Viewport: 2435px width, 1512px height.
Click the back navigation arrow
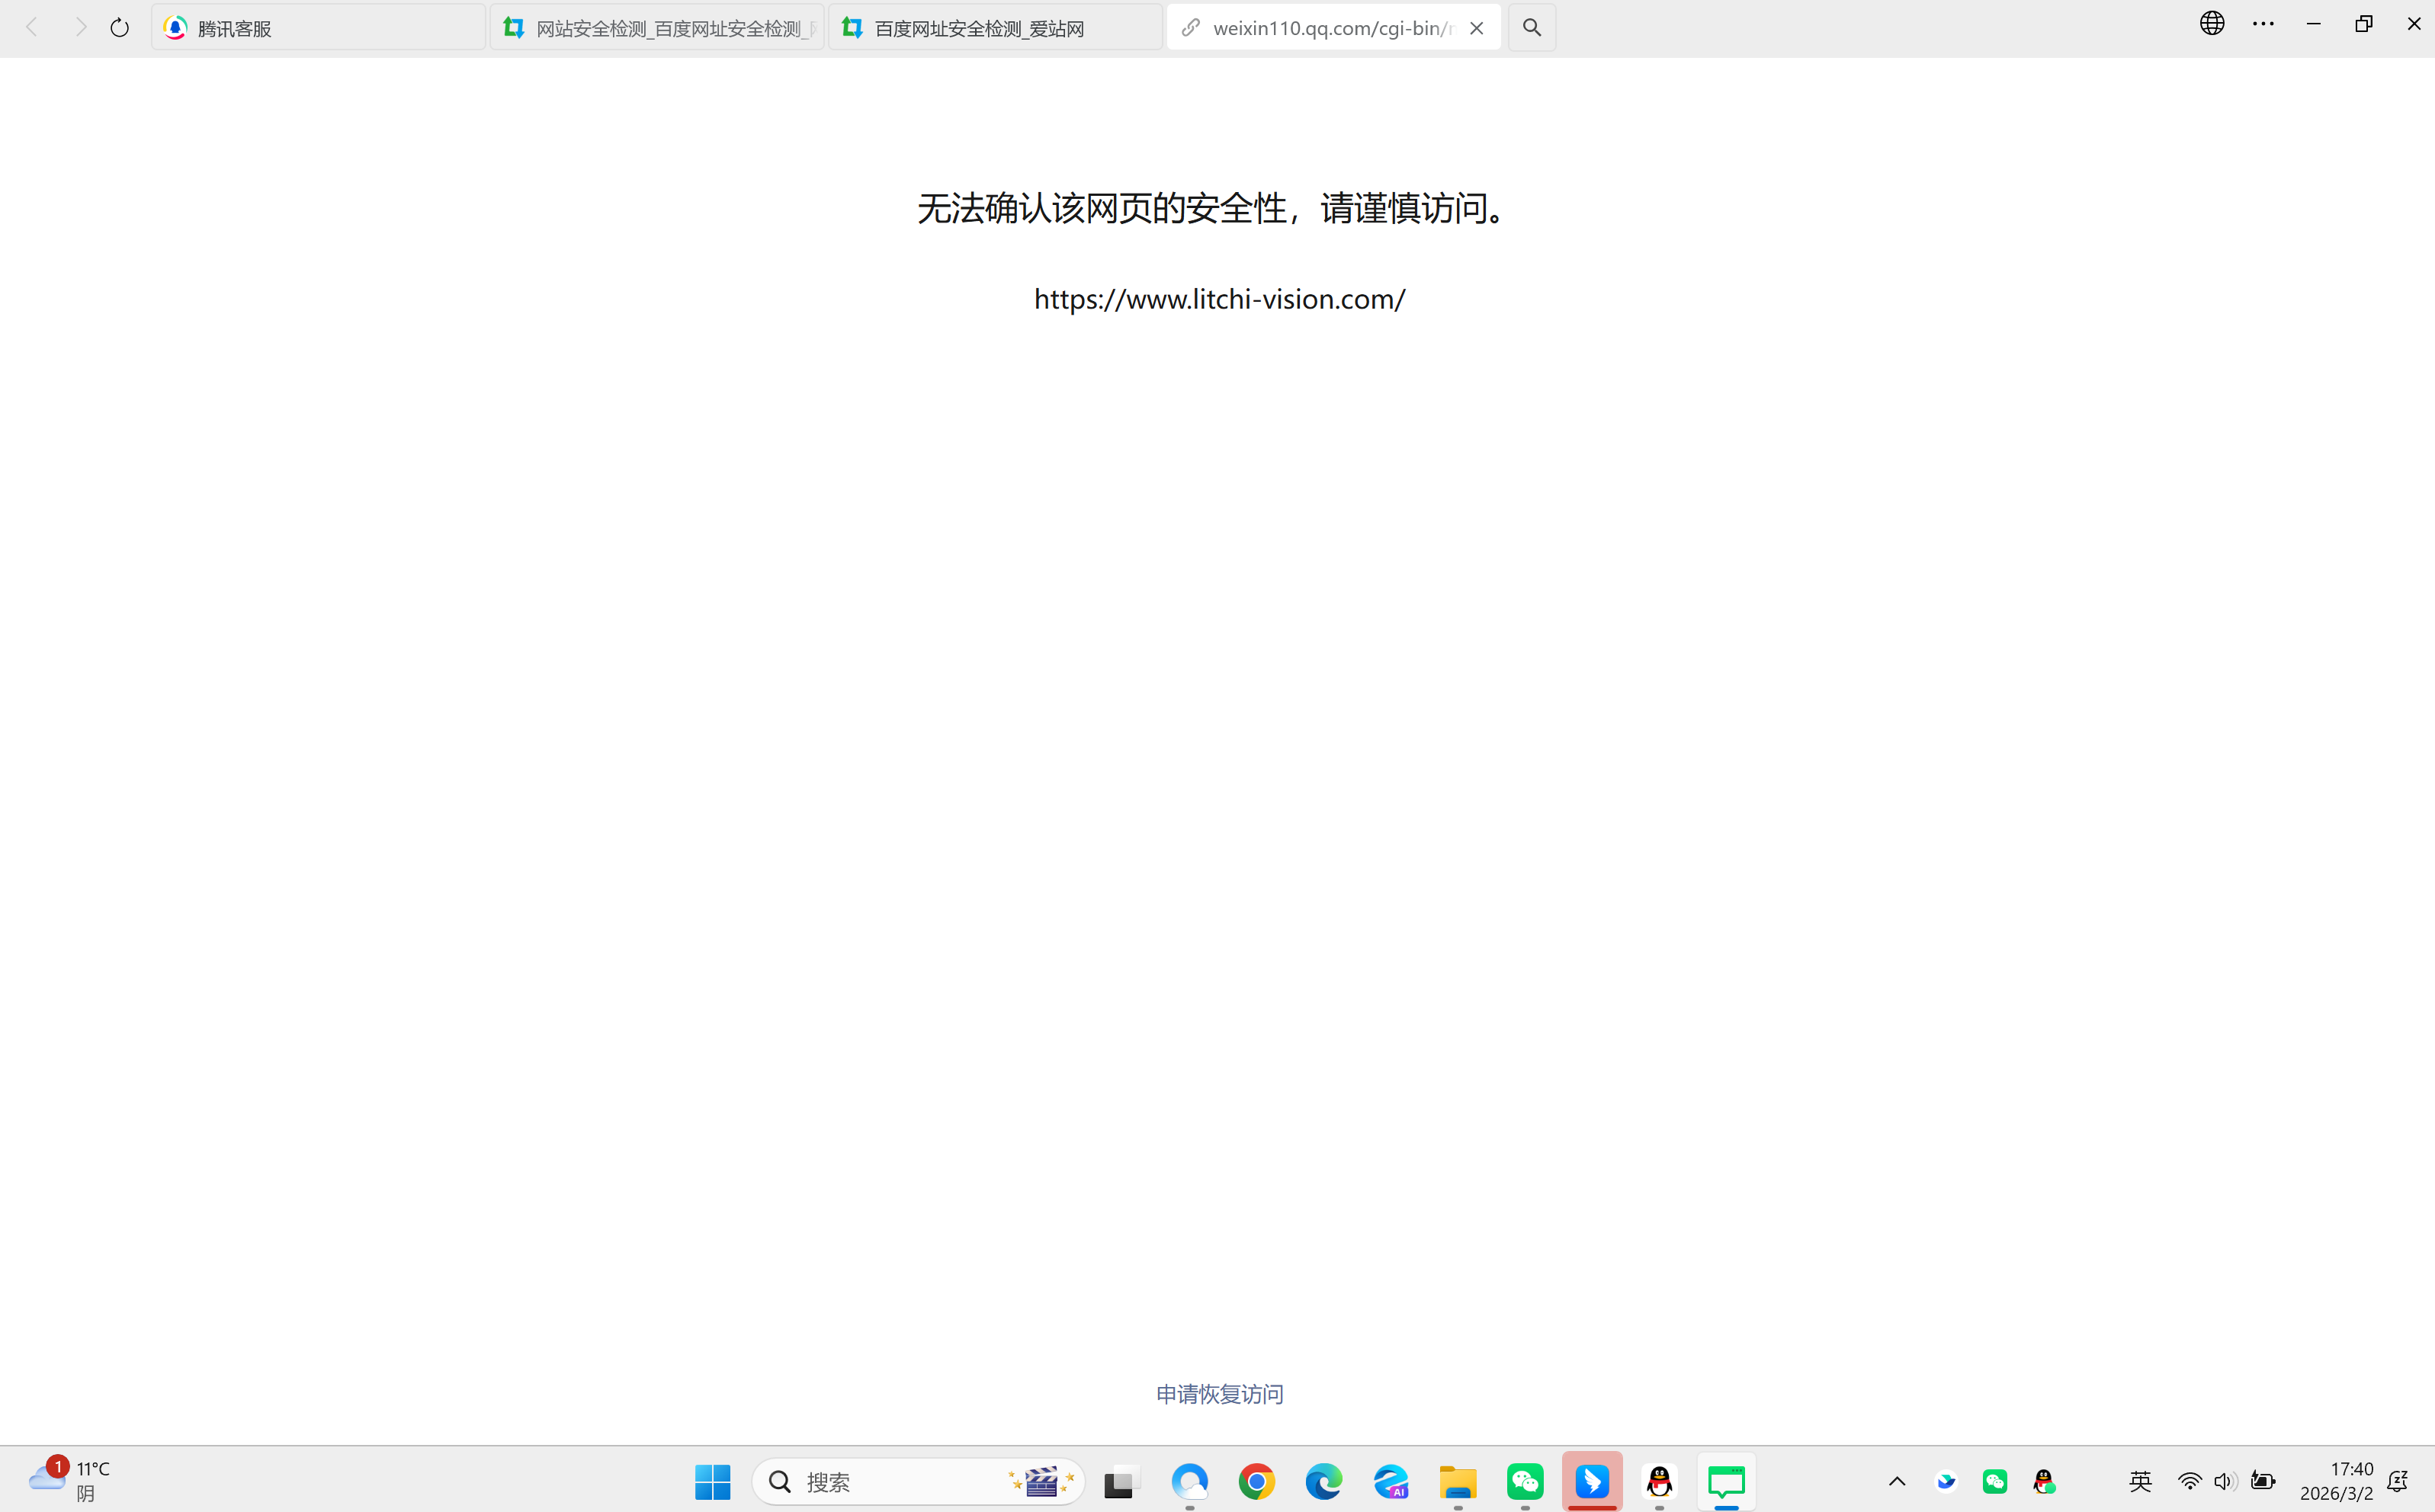32,28
